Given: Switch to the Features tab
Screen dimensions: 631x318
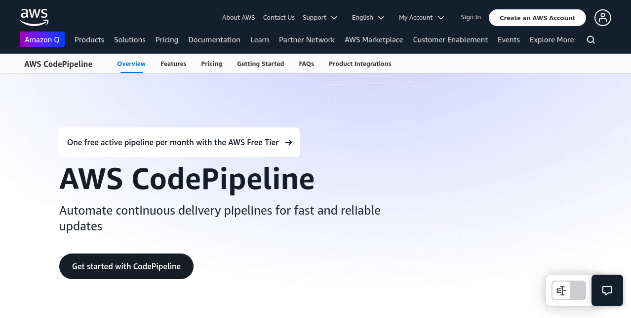Looking at the screenshot, I should coord(173,64).
